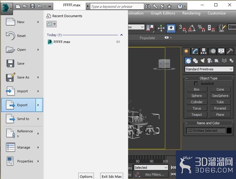Click the keyword search input field
236x179 pixels.
point(117,7)
